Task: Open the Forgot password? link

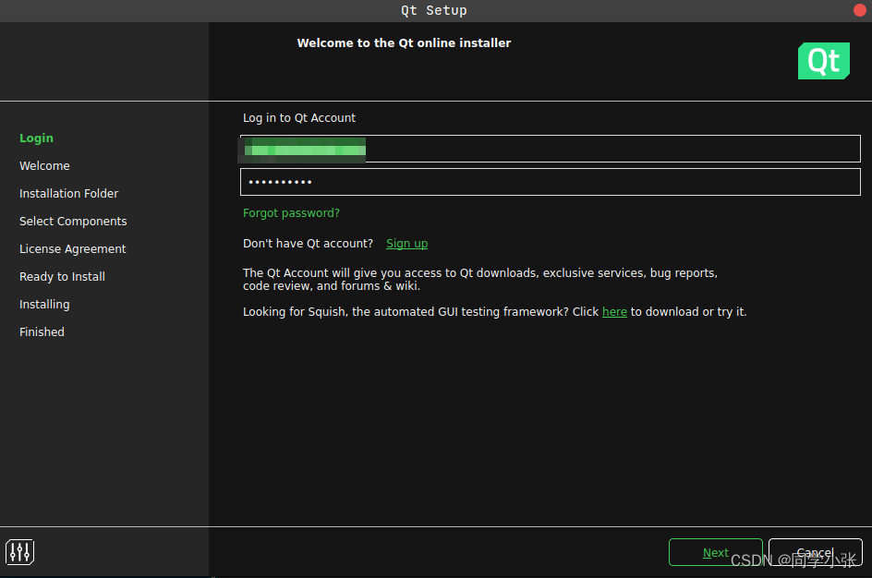Action: [291, 213]
